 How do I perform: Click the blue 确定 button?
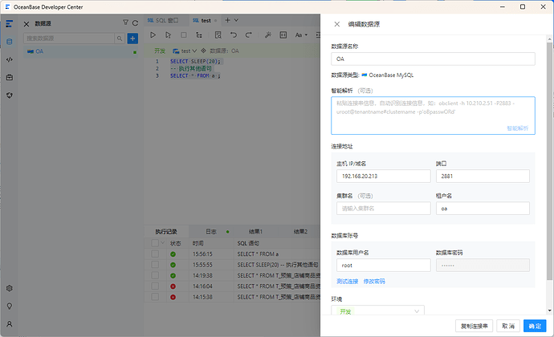pyautogui.click(x=535, y=326)
